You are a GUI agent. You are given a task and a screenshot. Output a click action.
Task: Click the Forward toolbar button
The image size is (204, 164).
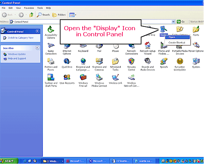coord(21,15)
